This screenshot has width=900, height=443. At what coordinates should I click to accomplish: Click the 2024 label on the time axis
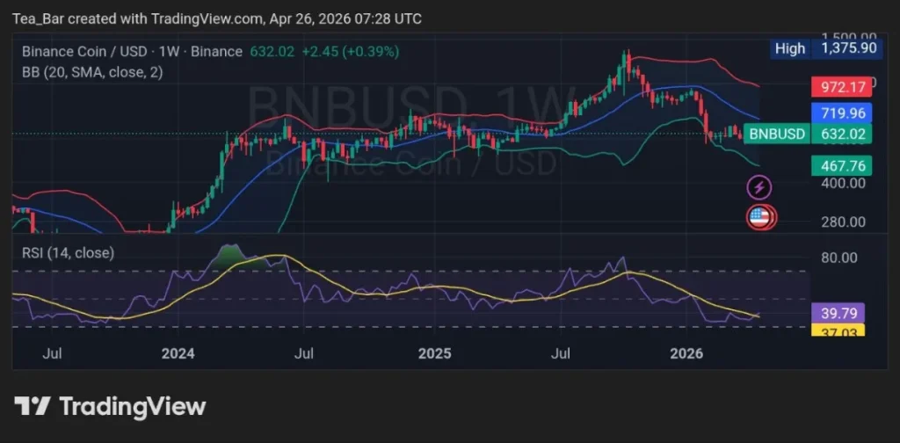click(x=178, y=353)
